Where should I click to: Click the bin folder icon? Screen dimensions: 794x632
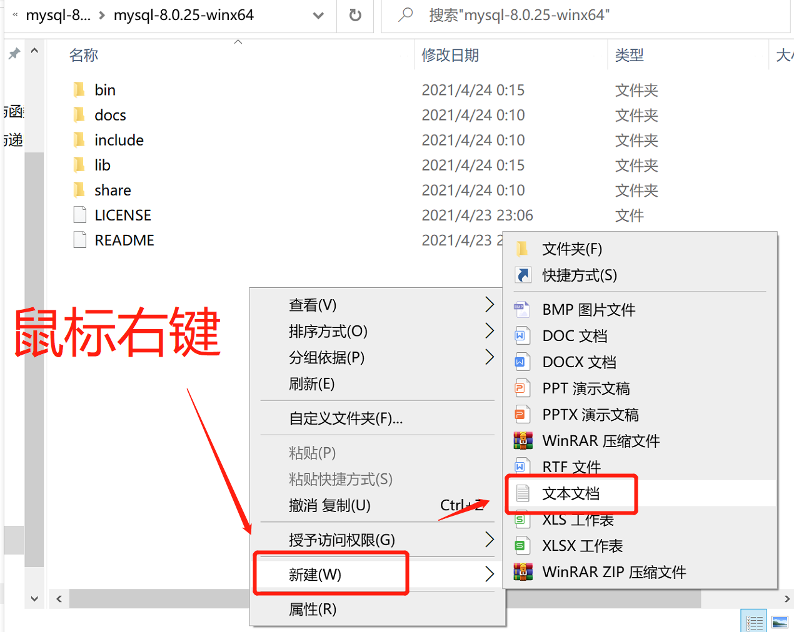click(x=79, y=90)
